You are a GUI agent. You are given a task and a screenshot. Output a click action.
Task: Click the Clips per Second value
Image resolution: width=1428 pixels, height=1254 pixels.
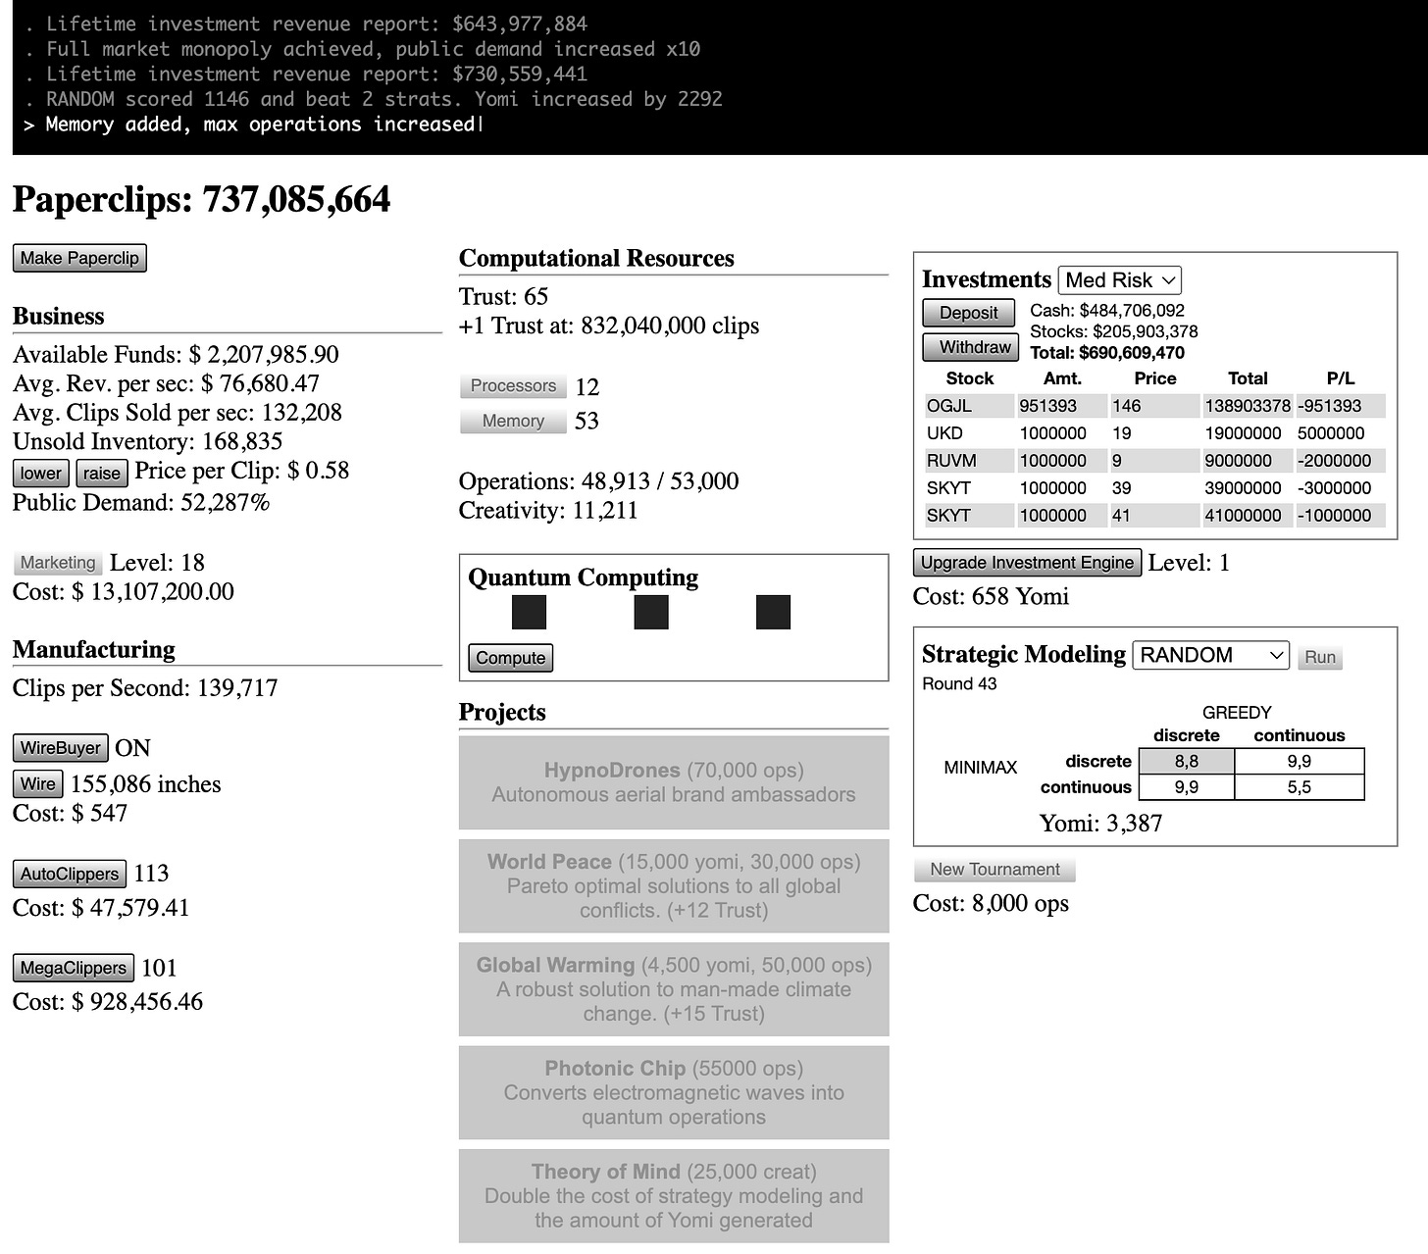(237, 688)
